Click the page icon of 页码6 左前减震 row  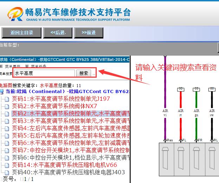pyautogui.click(x=7, y=143)
